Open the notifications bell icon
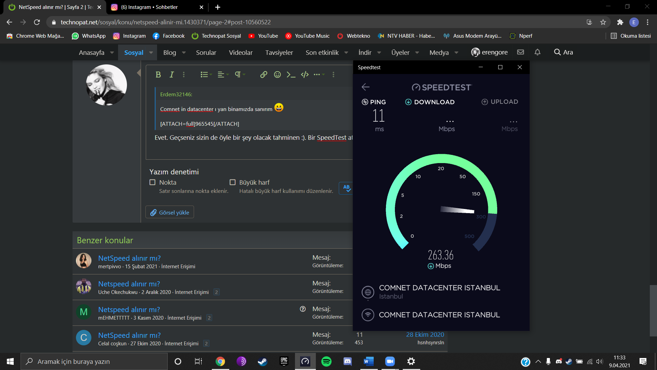Viewport: 657px width, 370px height. pyautogui.click(x=537, y=52)
